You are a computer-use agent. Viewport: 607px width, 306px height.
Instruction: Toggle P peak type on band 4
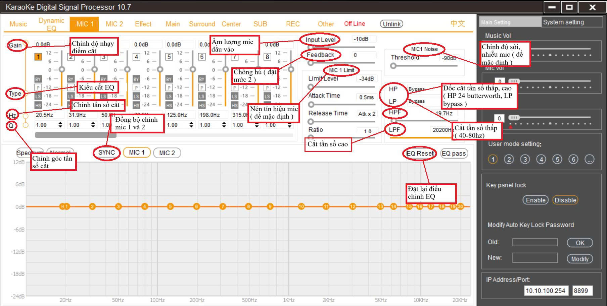136,88
